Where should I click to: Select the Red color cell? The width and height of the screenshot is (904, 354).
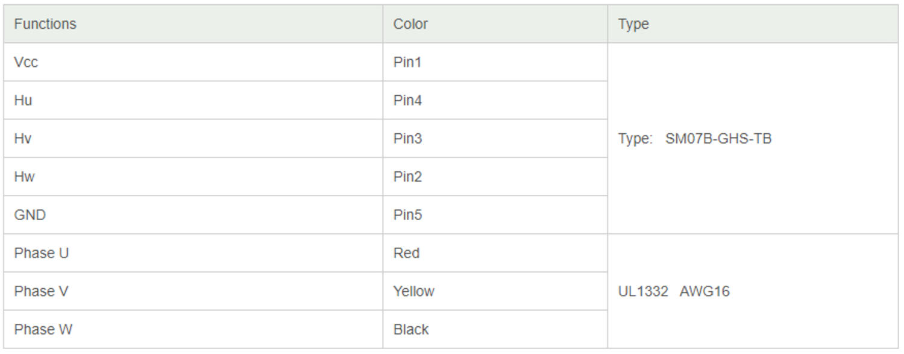[x=495, y=253]
